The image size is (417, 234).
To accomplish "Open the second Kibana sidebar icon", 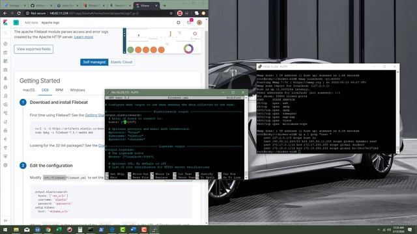I will click(5, 53).
